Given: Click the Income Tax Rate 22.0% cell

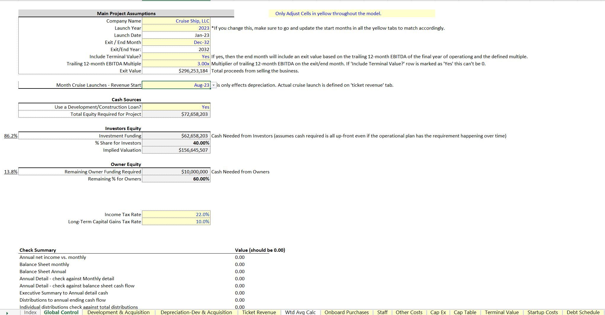Looking at the screenshot, I should tap(176, 214).
